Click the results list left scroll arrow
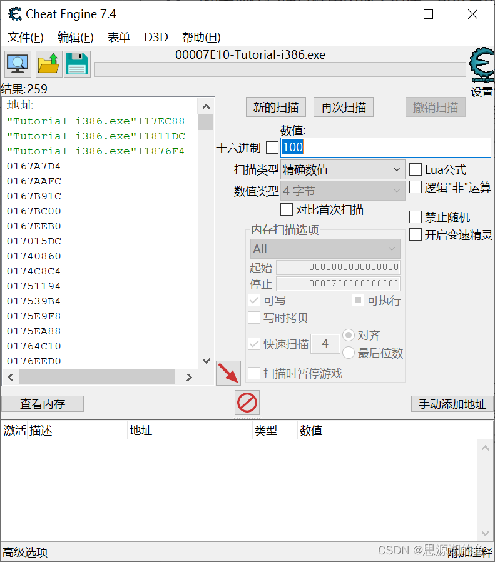This screenshot has height=562, width=495. [x=11, y=377]
